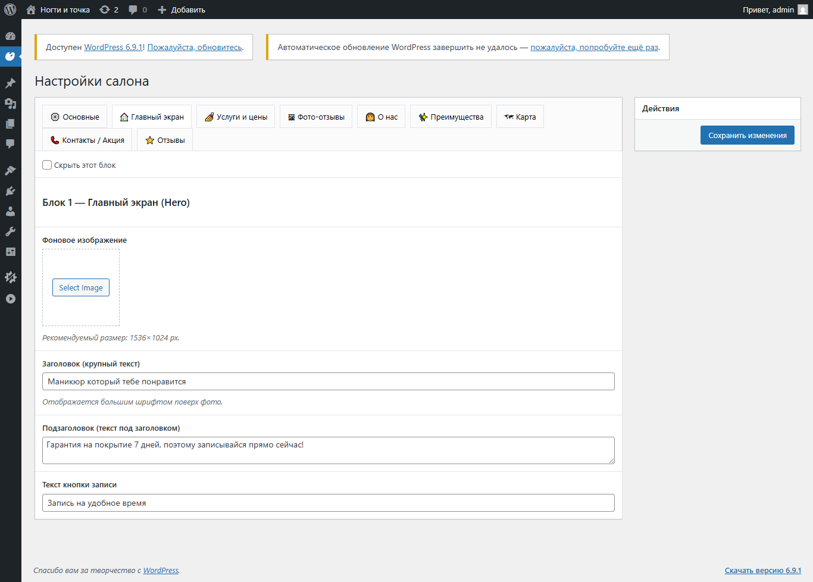The height and width of the screenshot is (582, 813).
Task: Enable the 'Скрыть этот блок' checkbox
Action: (x=47, y=165)
